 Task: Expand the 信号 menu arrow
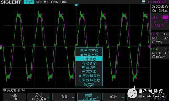(x=73, y=98)
